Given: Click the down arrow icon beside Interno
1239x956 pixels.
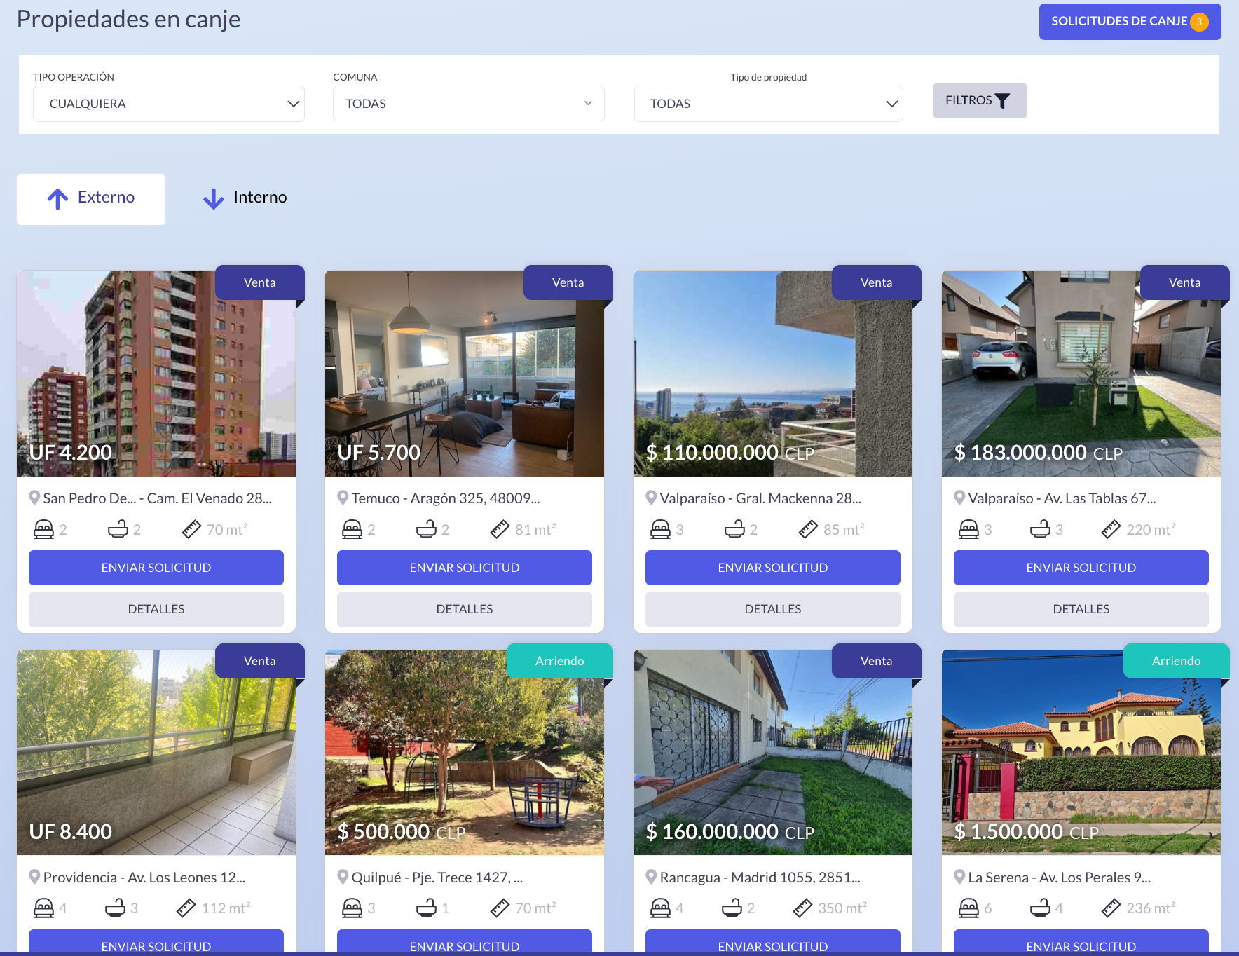Looking at the screenshot, I should (213, 199).
